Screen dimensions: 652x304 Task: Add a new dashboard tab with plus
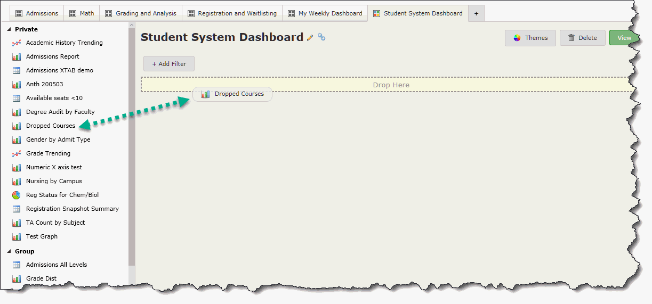coord(476,13)
